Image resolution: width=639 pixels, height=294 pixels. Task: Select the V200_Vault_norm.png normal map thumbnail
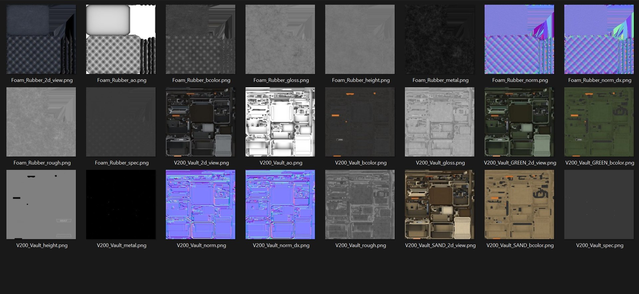[x=200, y=204]
